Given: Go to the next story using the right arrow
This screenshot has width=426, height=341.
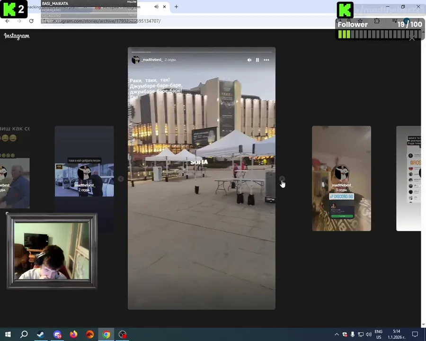Looking at the screenshot, I should pyautogui.click(x=282, y=179).
